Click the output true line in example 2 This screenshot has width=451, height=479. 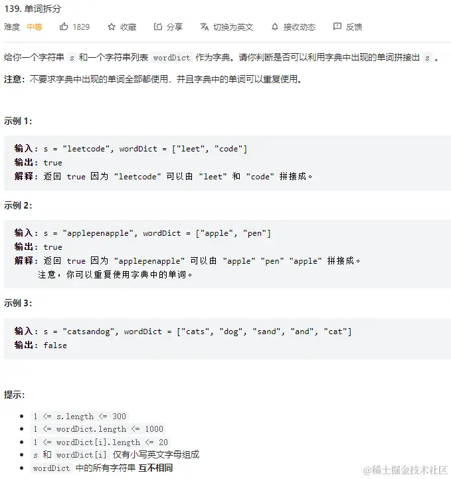38,247
